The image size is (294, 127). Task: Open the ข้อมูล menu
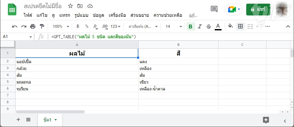(98, 15)
